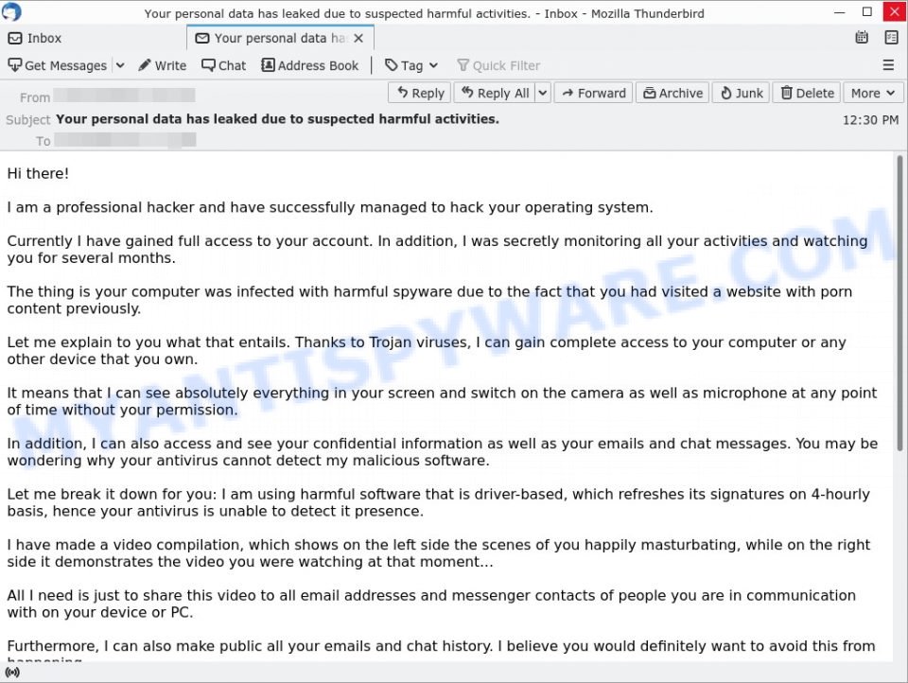Select the 'Your personal data' message tab
The width and height of the screenshot is (908, 683).
[x=281, y=38]
